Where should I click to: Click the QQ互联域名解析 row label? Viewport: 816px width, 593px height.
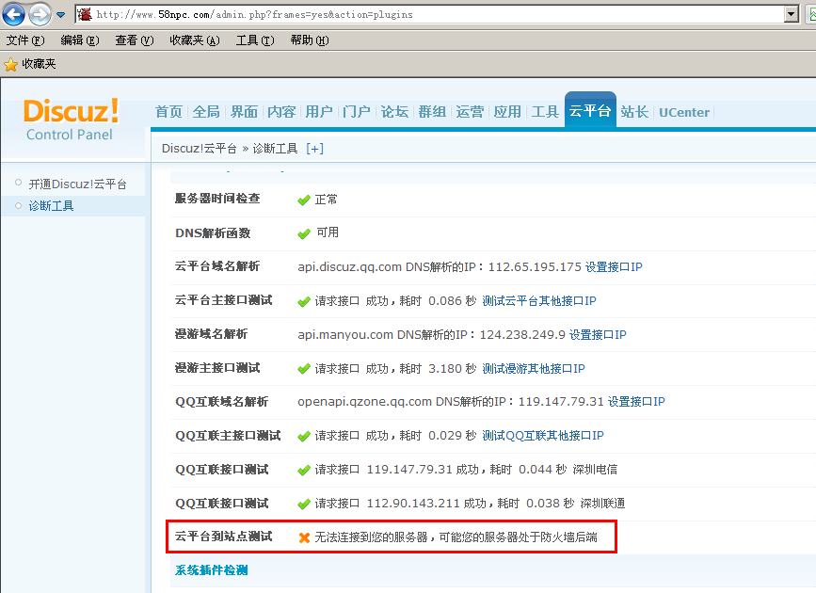[x=222, y=402]
